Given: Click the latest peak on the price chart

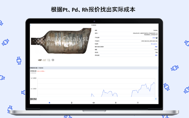Looking at the screenshot, I should pyautogui.click(x=154, y=82).
